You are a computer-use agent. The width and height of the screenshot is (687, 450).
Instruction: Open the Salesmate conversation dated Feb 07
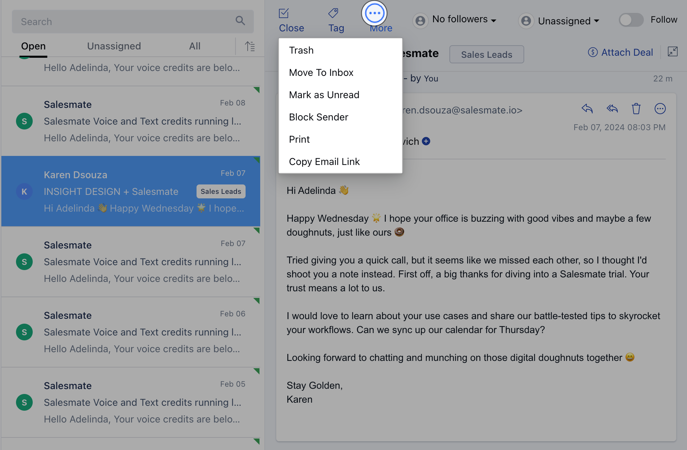131,262
